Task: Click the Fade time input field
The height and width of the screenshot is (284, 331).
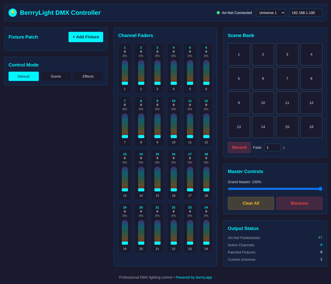Action: [272, 147]
